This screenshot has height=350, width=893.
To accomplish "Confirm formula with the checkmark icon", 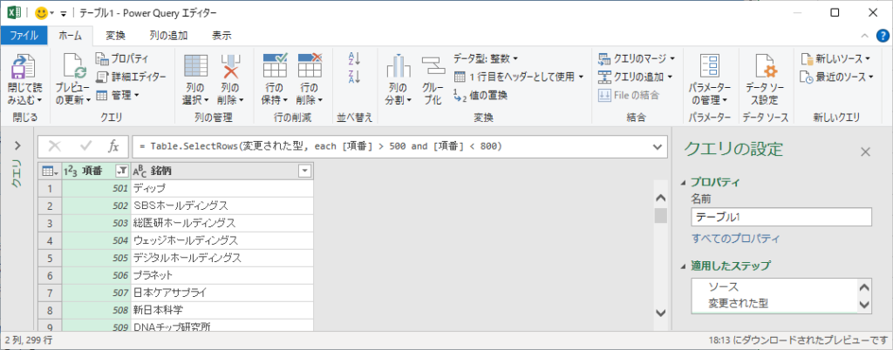I will tap(86, 146).
